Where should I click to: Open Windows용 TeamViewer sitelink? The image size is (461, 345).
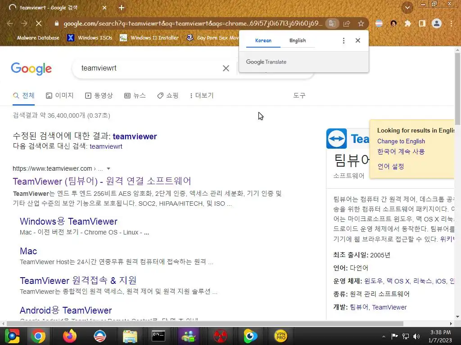(x=68, y=221)
